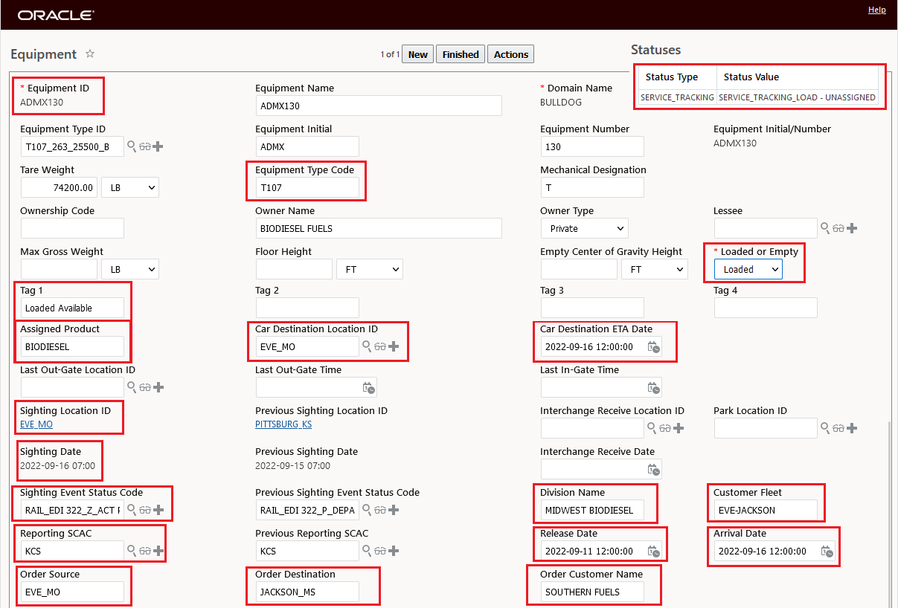Open calendar for Last In-Gate Time
Image resolution: width=898 pixels, height=608 pixels.
[654, 387]
